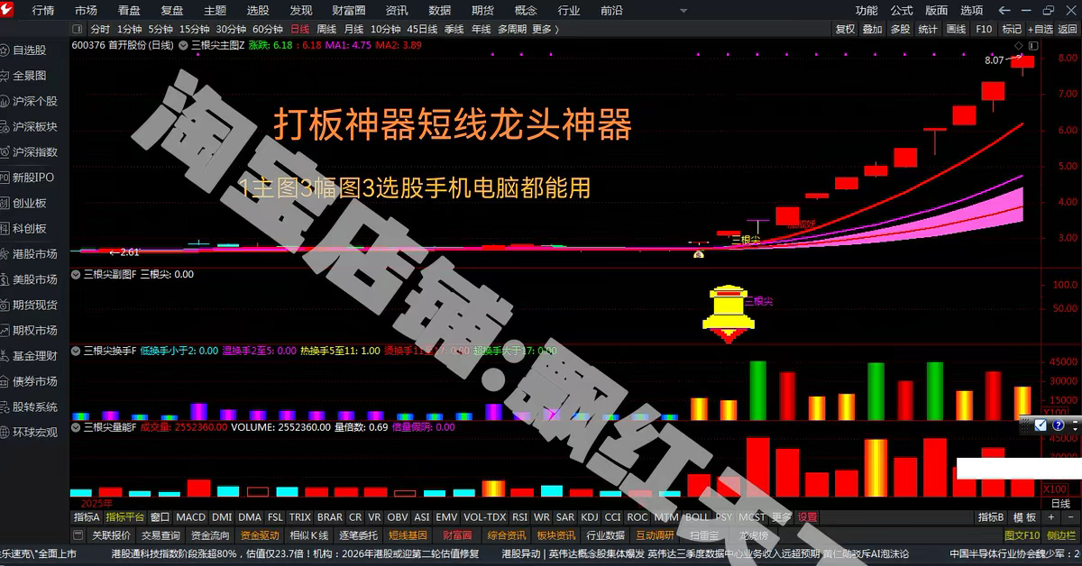Click the red app logo icon
The image size is (1082, 566).
tap(7, 10)
